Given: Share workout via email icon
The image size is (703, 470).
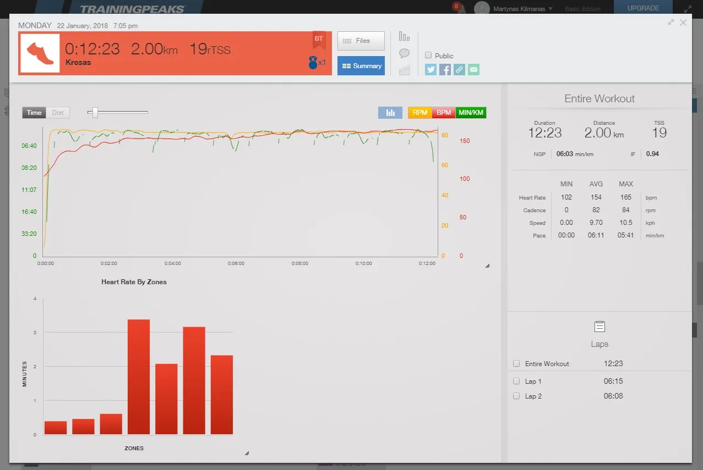Looking at the screenshot, I should [473, 70].
